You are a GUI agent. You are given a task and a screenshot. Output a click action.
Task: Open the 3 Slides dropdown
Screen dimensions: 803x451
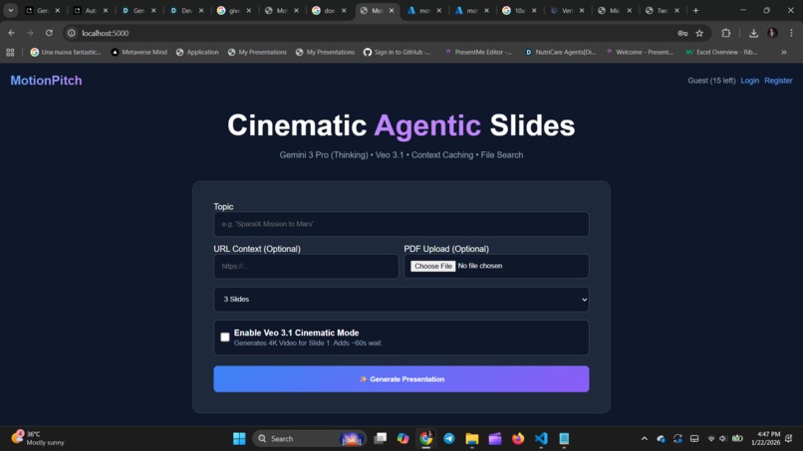click(401, 300)
